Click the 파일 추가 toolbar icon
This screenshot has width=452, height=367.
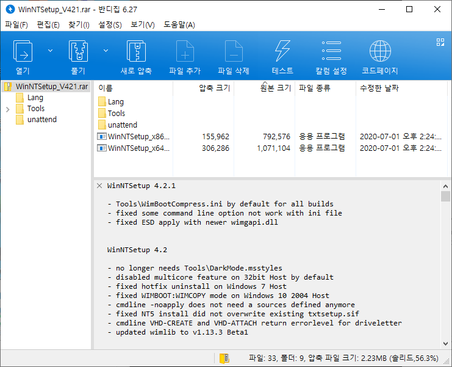(x=185, y=51)
